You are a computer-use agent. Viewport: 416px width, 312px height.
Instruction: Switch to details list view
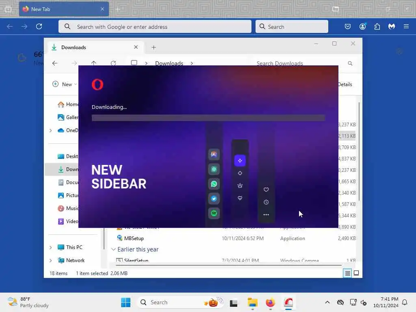click(348, 273)
